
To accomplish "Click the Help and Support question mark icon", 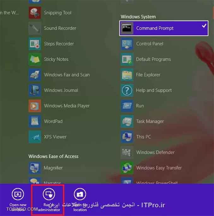I will [127, 90].
